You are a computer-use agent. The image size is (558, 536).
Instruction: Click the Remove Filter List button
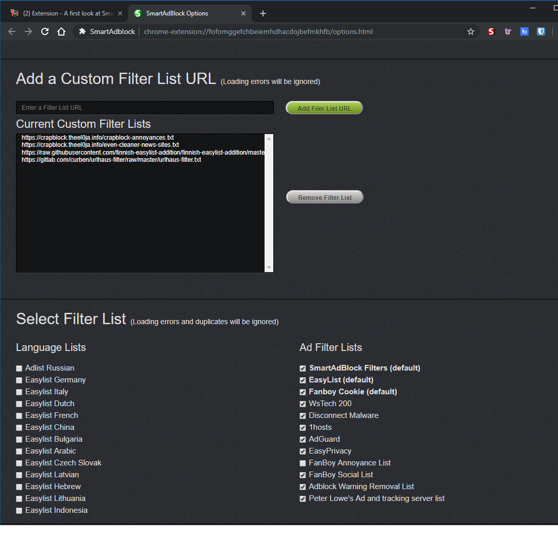pos(324,197)
